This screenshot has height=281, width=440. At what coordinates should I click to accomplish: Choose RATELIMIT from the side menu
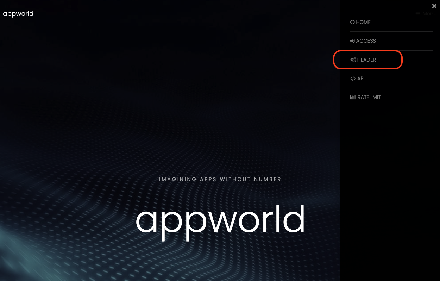(365, 97)
